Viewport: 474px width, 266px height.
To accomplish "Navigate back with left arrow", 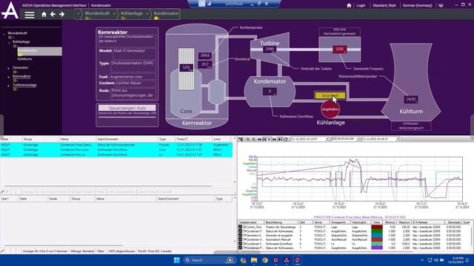I will 53,14.
